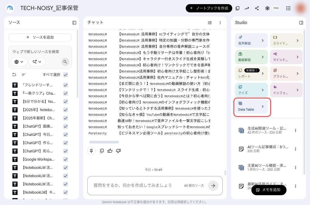This screenshot has height=205, width=310.
Task: Expand the スライド options chevron
Action: [x=298, y=40]
